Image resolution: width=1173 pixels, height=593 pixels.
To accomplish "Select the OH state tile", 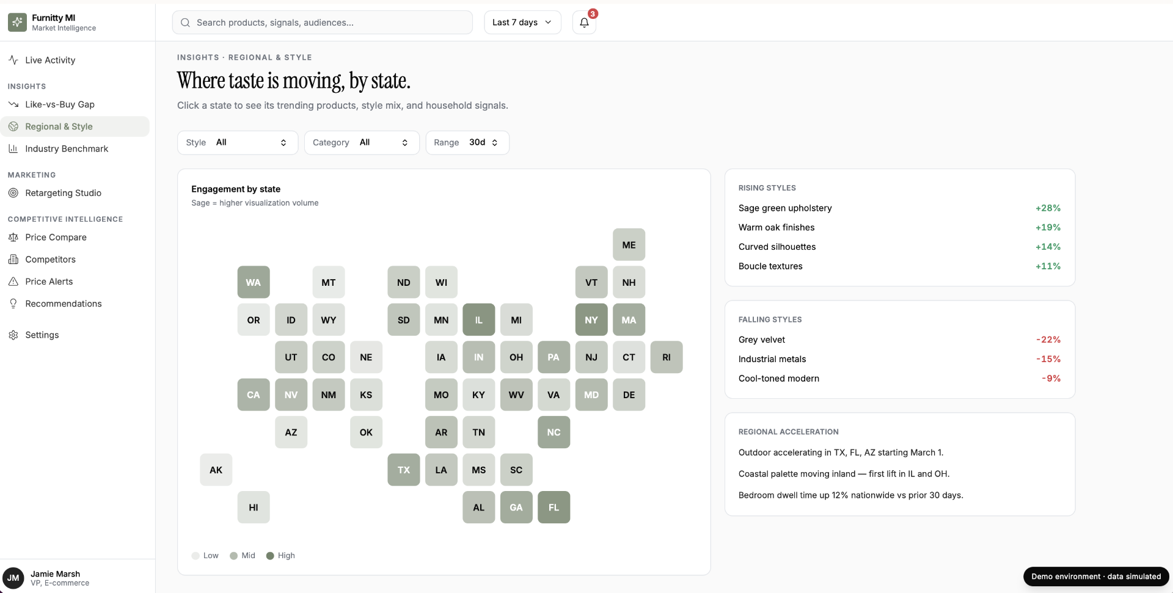I will pyautogui.click(x=516, y=357).
